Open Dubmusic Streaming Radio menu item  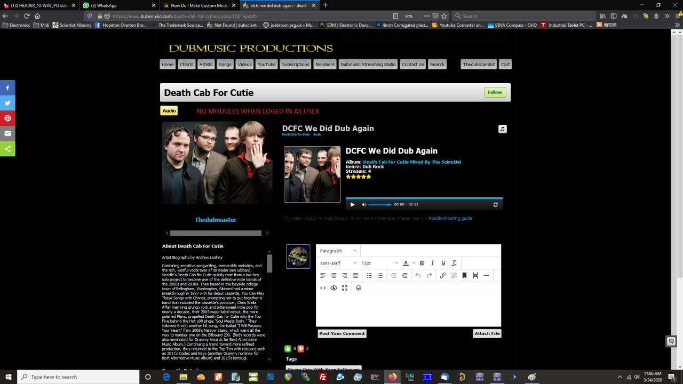coord(368,65)
